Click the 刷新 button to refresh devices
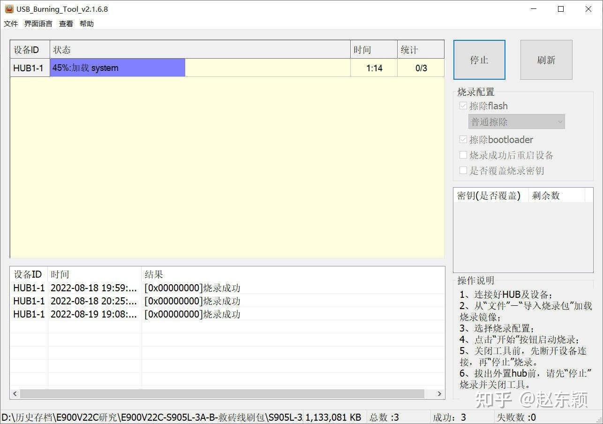The height and width of the screenshot is (424, 603). [x=546, y=59]
